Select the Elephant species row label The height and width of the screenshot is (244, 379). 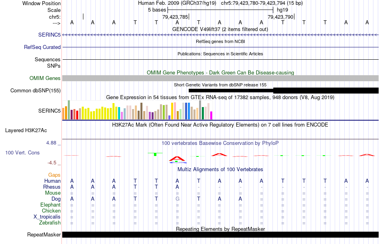coord(50,205)
